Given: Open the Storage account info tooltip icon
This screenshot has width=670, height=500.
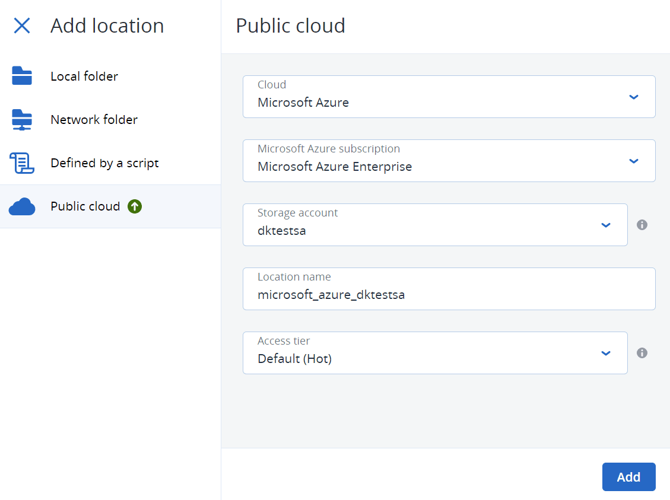Looking at the screenshot, I should coord(642,225).
